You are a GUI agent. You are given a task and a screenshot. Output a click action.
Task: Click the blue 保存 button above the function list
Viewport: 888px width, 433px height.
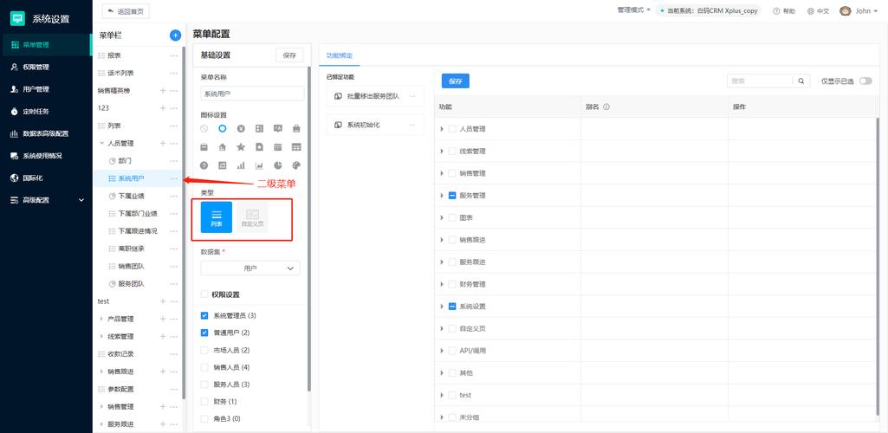[x=455, y=81]
